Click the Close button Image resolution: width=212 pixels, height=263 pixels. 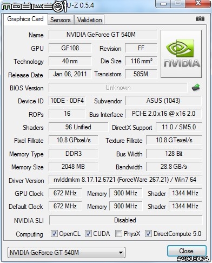187,251
